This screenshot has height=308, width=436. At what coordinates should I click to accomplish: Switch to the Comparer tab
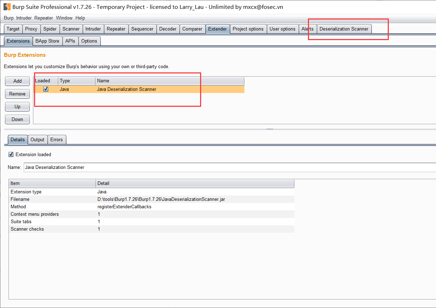point(192,29)
